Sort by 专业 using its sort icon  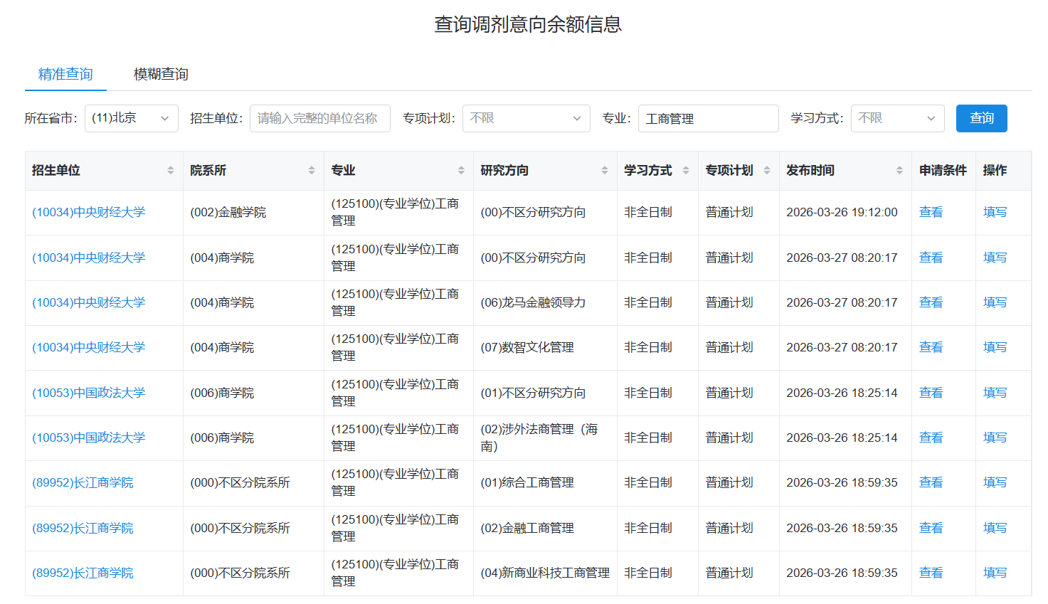coord(461,171)
